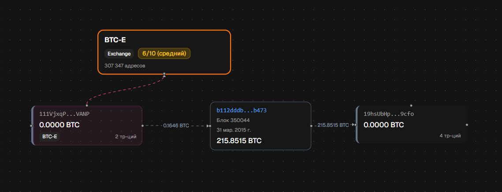Click the 307 347 адресов count text
This screenshot has width=502, height=192.
[x=125, y=66]
